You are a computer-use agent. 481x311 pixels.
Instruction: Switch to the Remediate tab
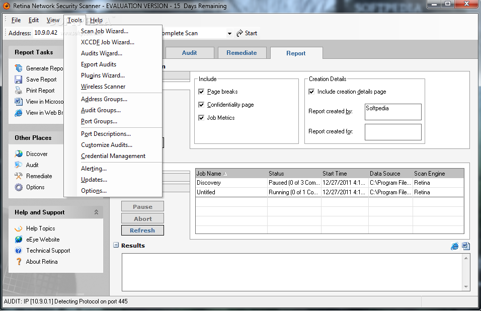pos(242,53)
